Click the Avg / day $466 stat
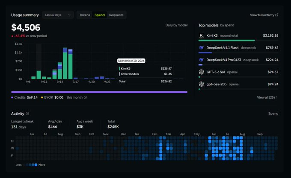This screenshot has height=178, width=291. pos(55,124)
